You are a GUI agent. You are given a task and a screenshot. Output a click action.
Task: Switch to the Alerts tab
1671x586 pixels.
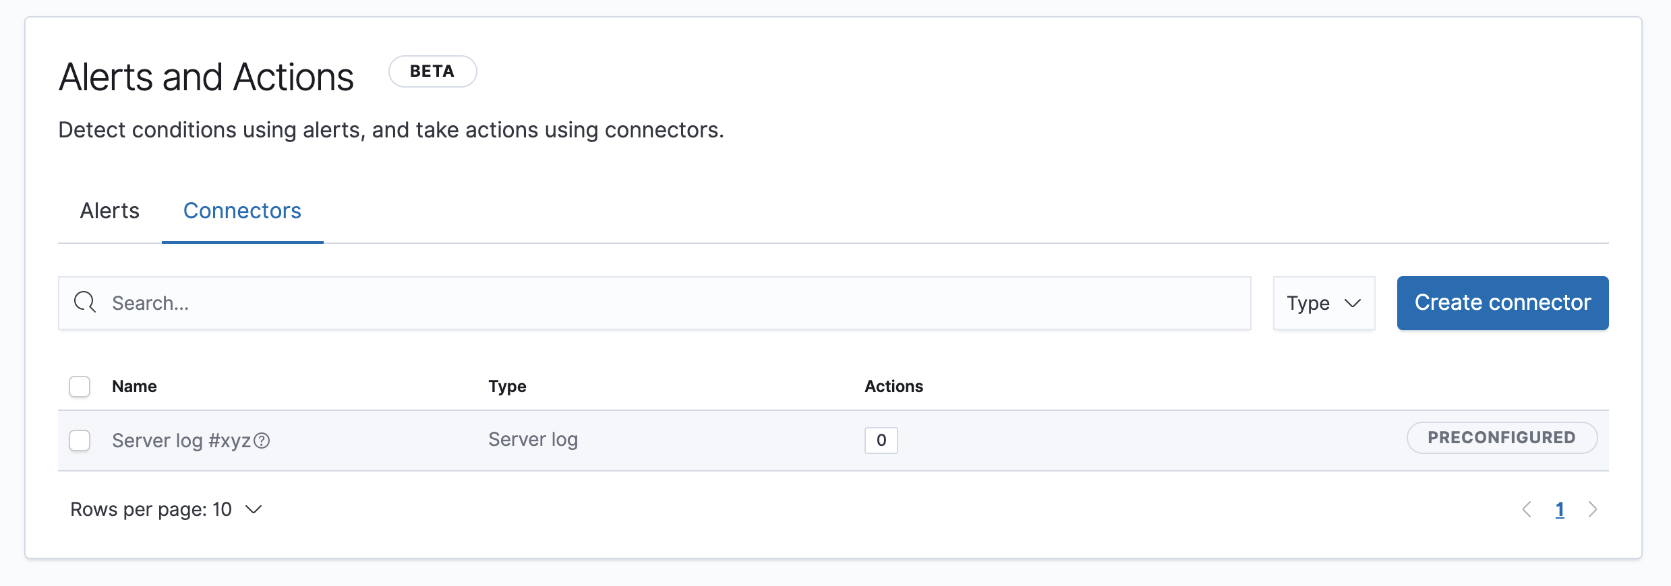(x=109, y=211)
